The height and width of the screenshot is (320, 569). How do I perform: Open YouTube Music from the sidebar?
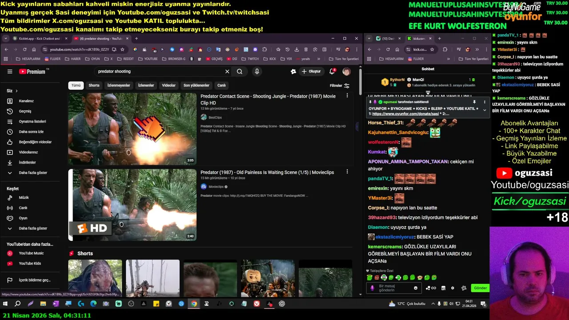coord(31,253)
